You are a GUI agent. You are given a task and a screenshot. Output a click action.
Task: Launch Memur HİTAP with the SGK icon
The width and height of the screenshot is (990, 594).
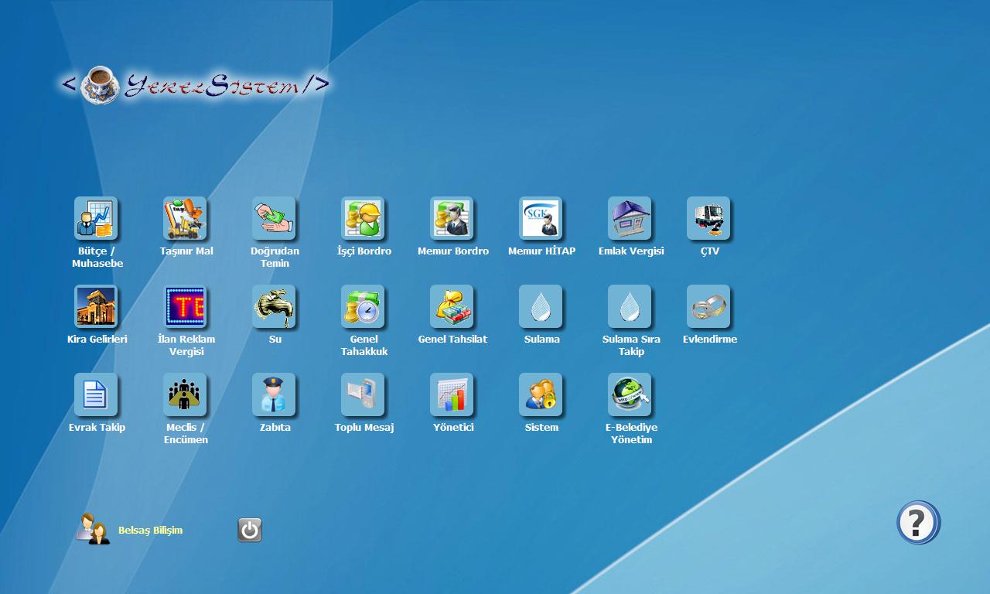[x=541, y=218]
